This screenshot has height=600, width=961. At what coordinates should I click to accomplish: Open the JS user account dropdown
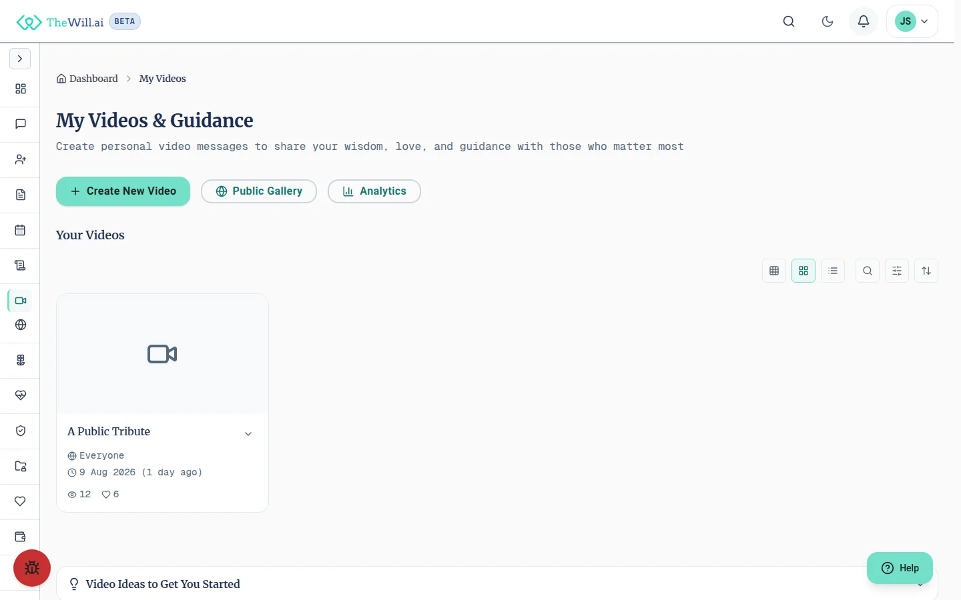[912, 21]
